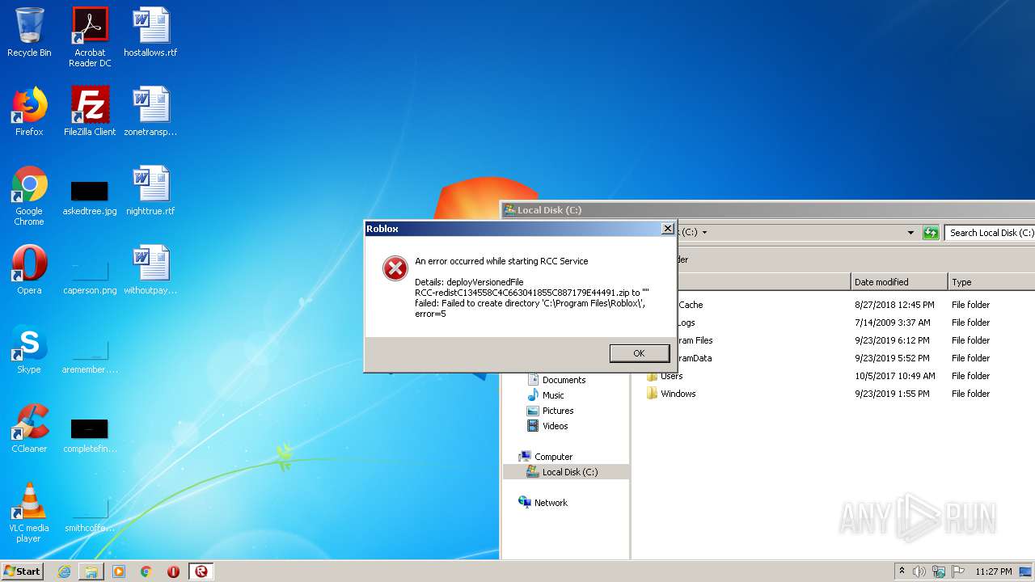Click the taskbar clock 11:27 PM
The image size is (1035, 582).
click(994, 571)
